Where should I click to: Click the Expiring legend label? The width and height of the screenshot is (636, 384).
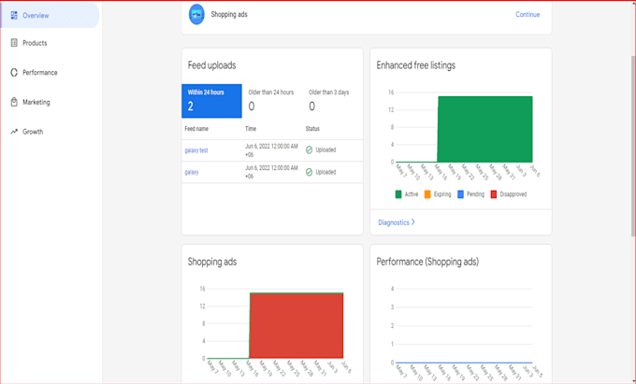(x=442, y=194)
